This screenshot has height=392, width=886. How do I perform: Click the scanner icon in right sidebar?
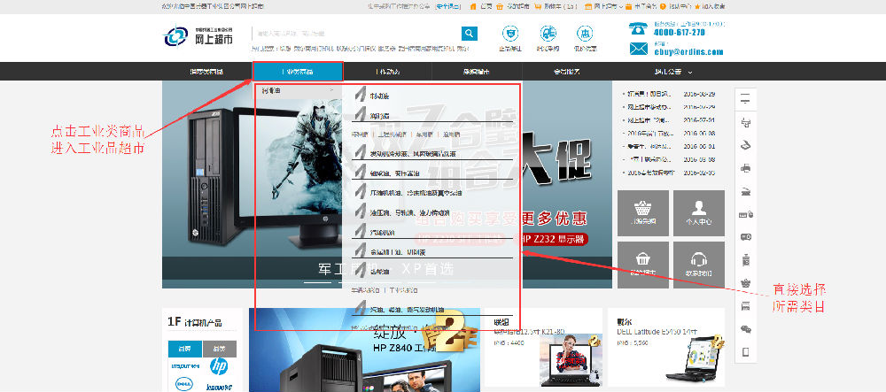click(x=745, y=145)
